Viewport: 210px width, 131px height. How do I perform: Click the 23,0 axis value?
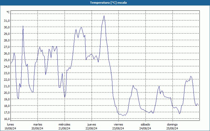7,73
